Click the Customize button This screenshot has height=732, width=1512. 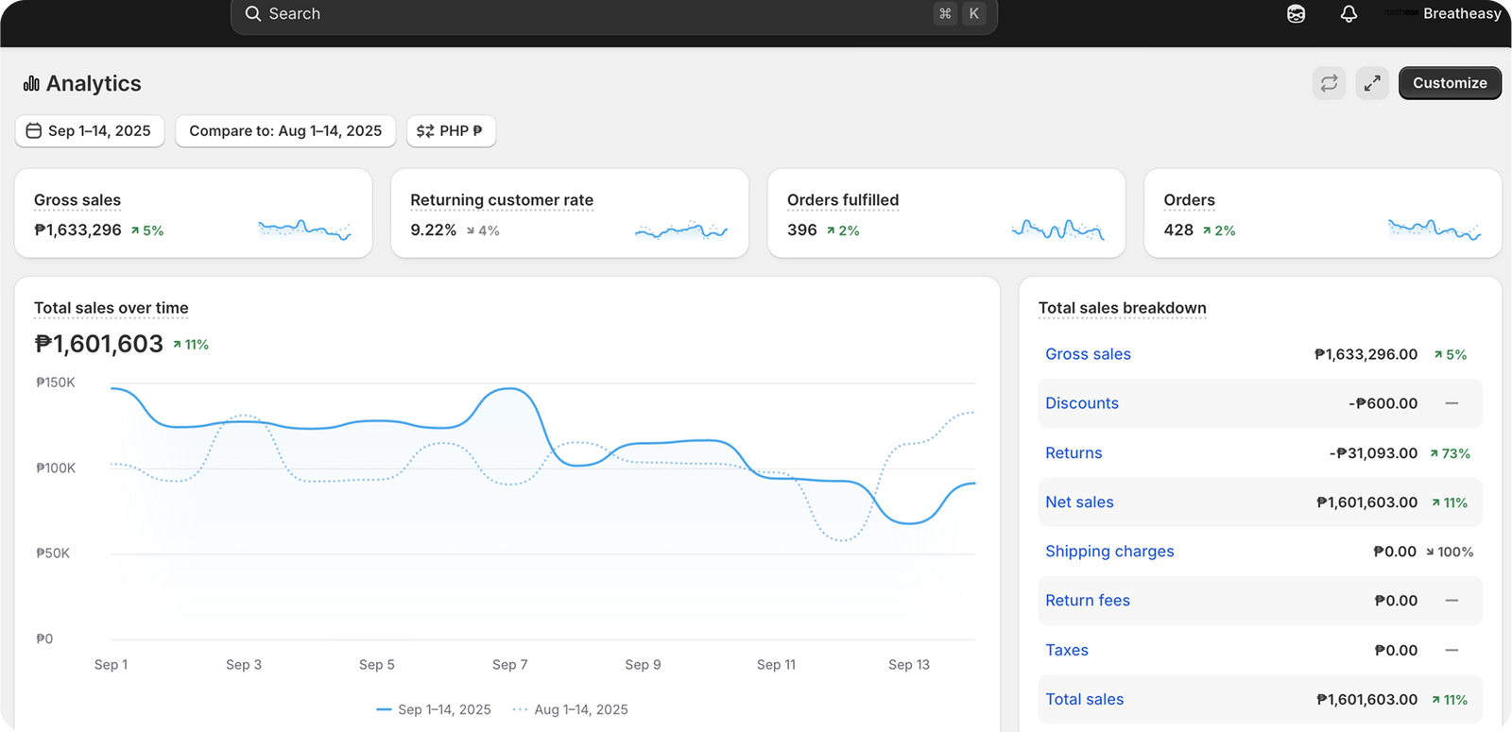[x=1450, y=83]
